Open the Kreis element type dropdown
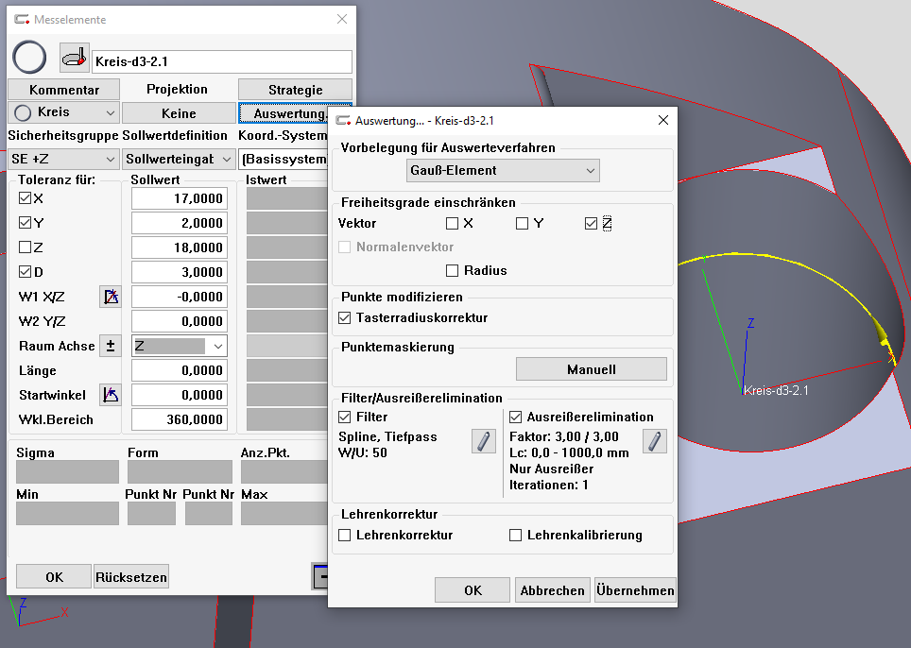Image resolution: width=911 pixels, height=648 pixels. click(x=63, y=112)
